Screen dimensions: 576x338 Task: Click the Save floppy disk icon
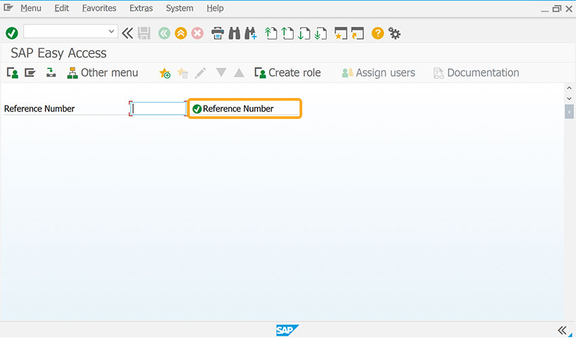pos(144,33)
